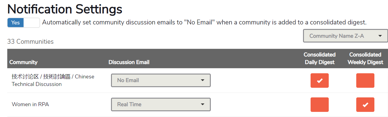Open the Community Name Z-A sort dropdown
This screenshot has width=388, height=117.
(x=345, y=36)
